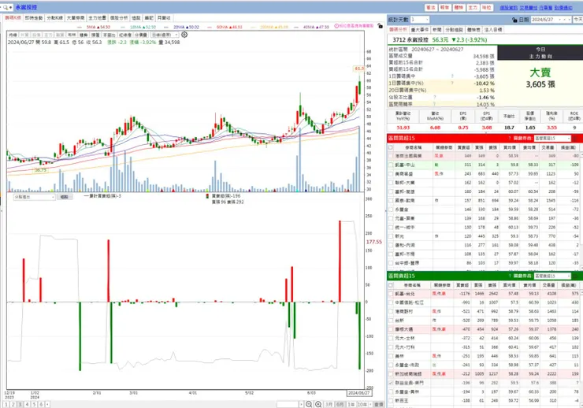
Task: Click the help icon beside 佔股本比重
Action: (435, 98)
